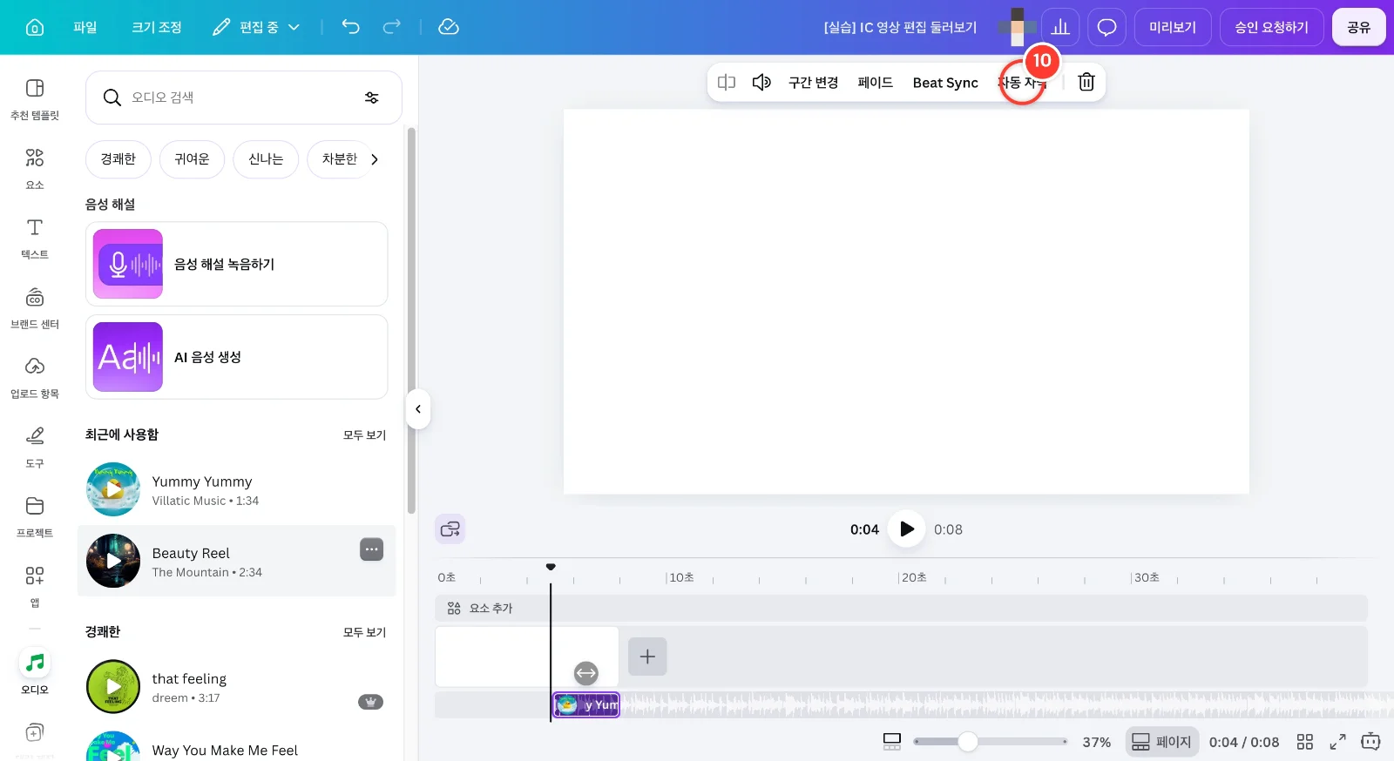Viewport: 1394px width, 761px height.
Task: Open the drawing Tools panel
Action: tap(35, 448)
